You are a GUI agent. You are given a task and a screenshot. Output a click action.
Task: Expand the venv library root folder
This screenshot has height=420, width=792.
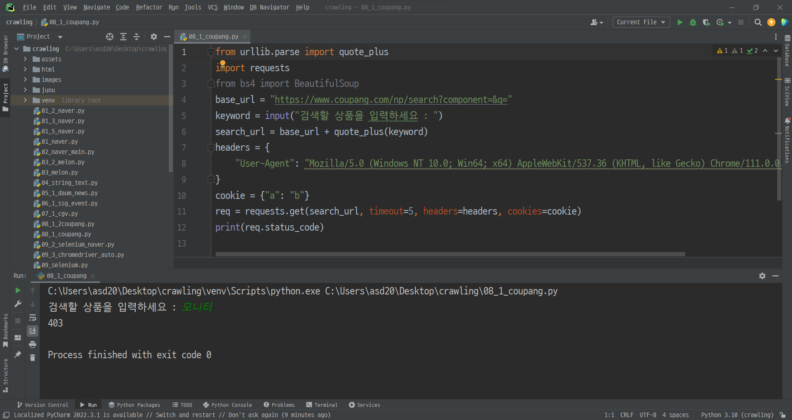(25, 100)
